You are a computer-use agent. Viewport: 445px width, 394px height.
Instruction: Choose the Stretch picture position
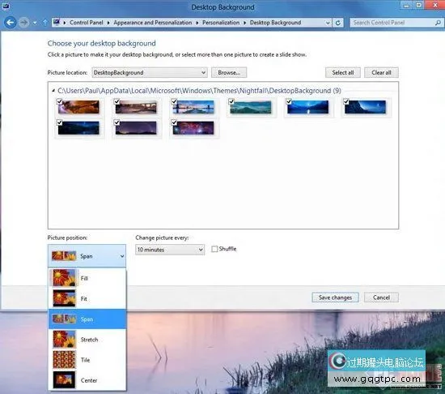[87, 340]
